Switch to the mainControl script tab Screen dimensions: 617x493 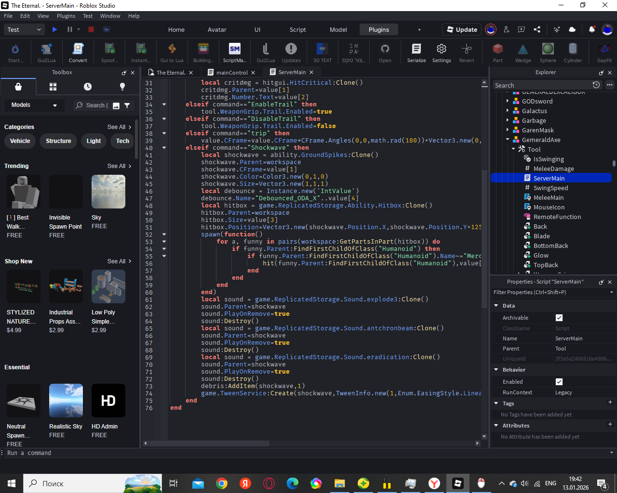pyautogui.click(x=231, y=73)
